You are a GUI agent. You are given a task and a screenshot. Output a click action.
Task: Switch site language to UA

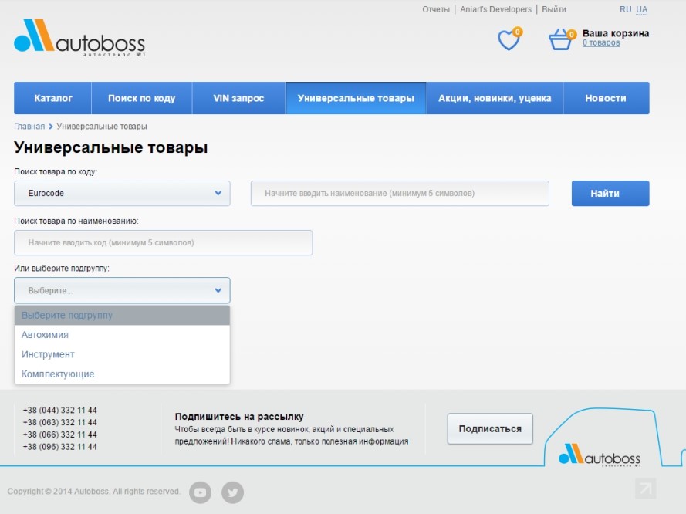641,9
